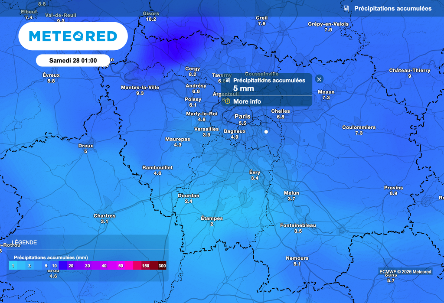Select the Fontainebleau location on map

click(298, 225)
